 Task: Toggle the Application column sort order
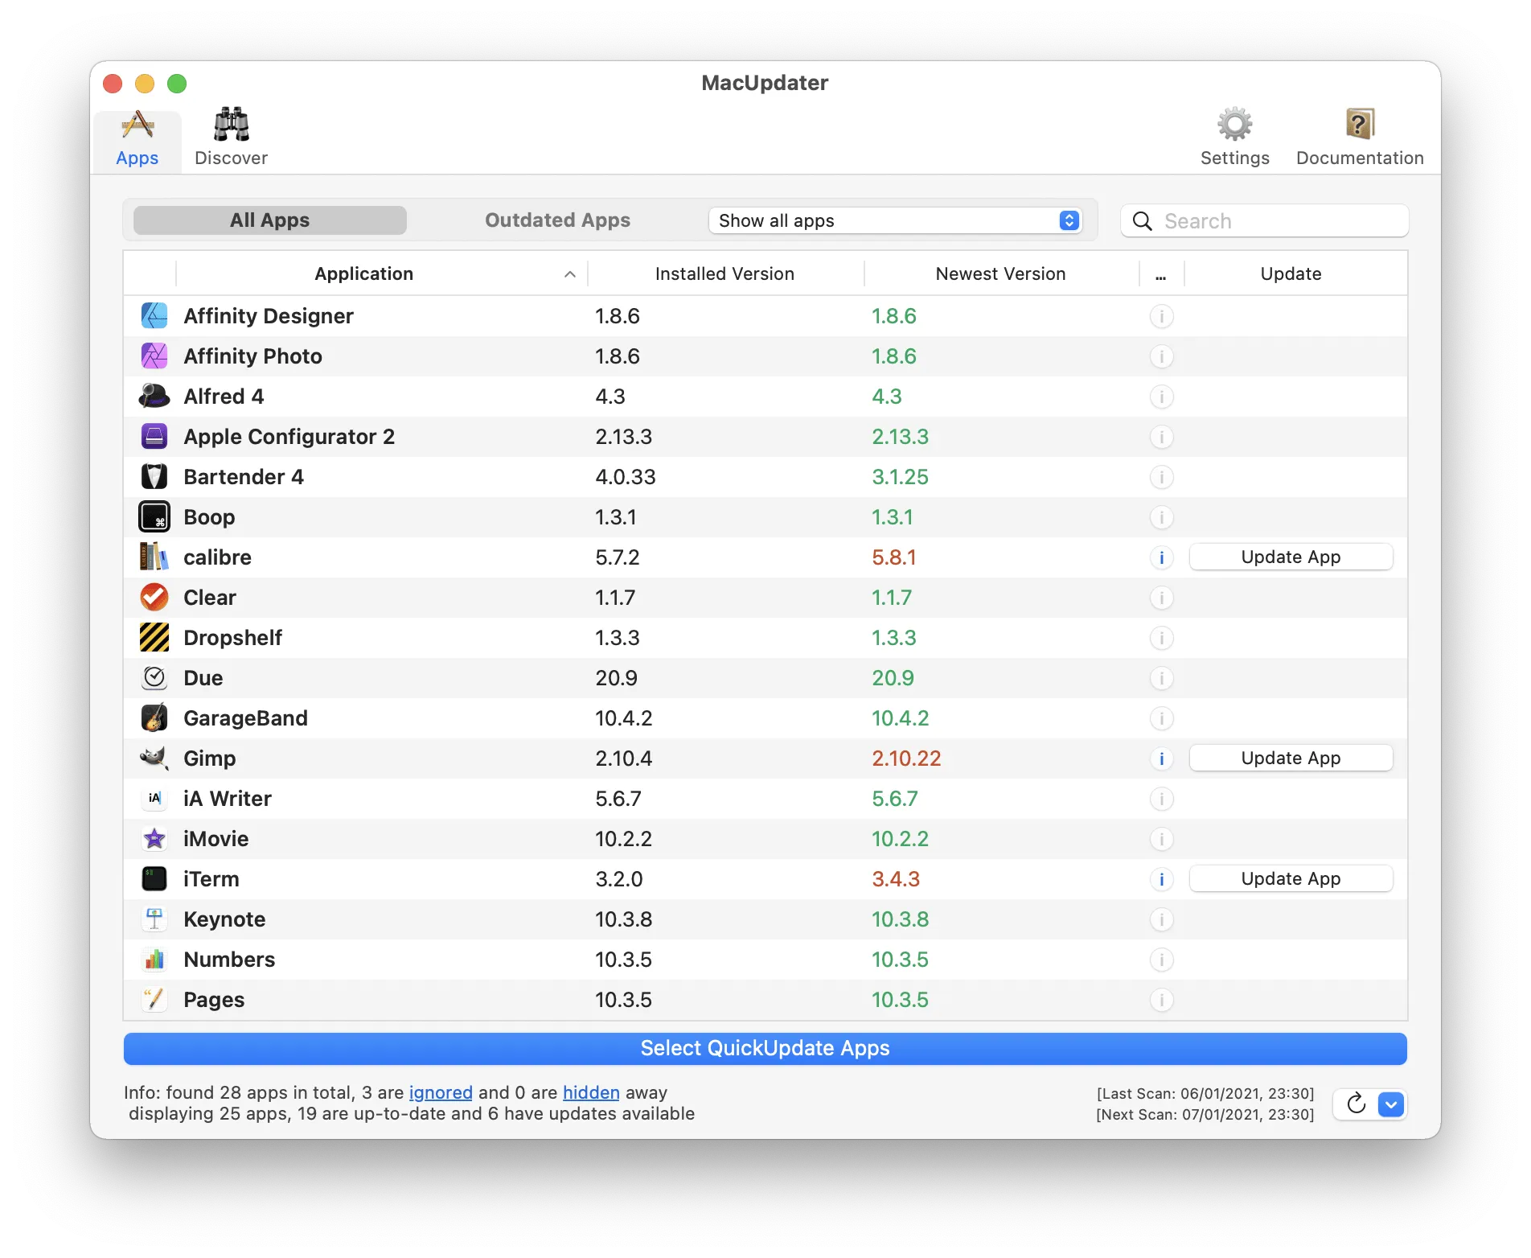363,273
